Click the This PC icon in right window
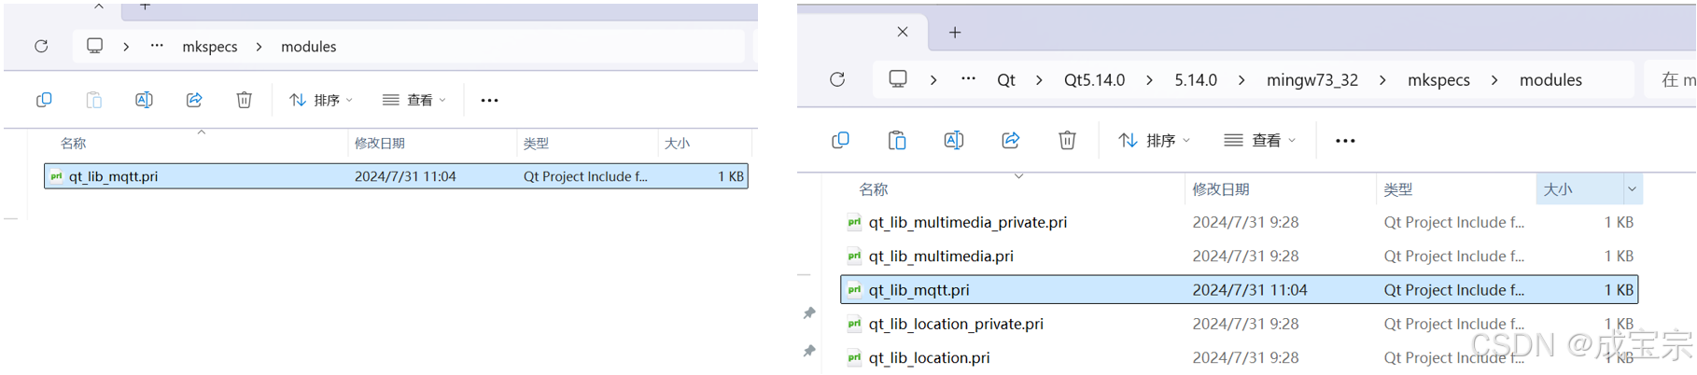 click(898, 79)
